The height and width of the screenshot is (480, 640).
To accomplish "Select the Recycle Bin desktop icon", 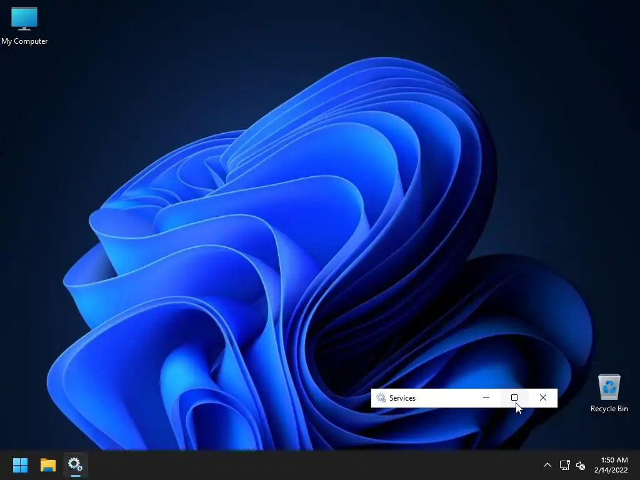I will (x=609, y=393).
